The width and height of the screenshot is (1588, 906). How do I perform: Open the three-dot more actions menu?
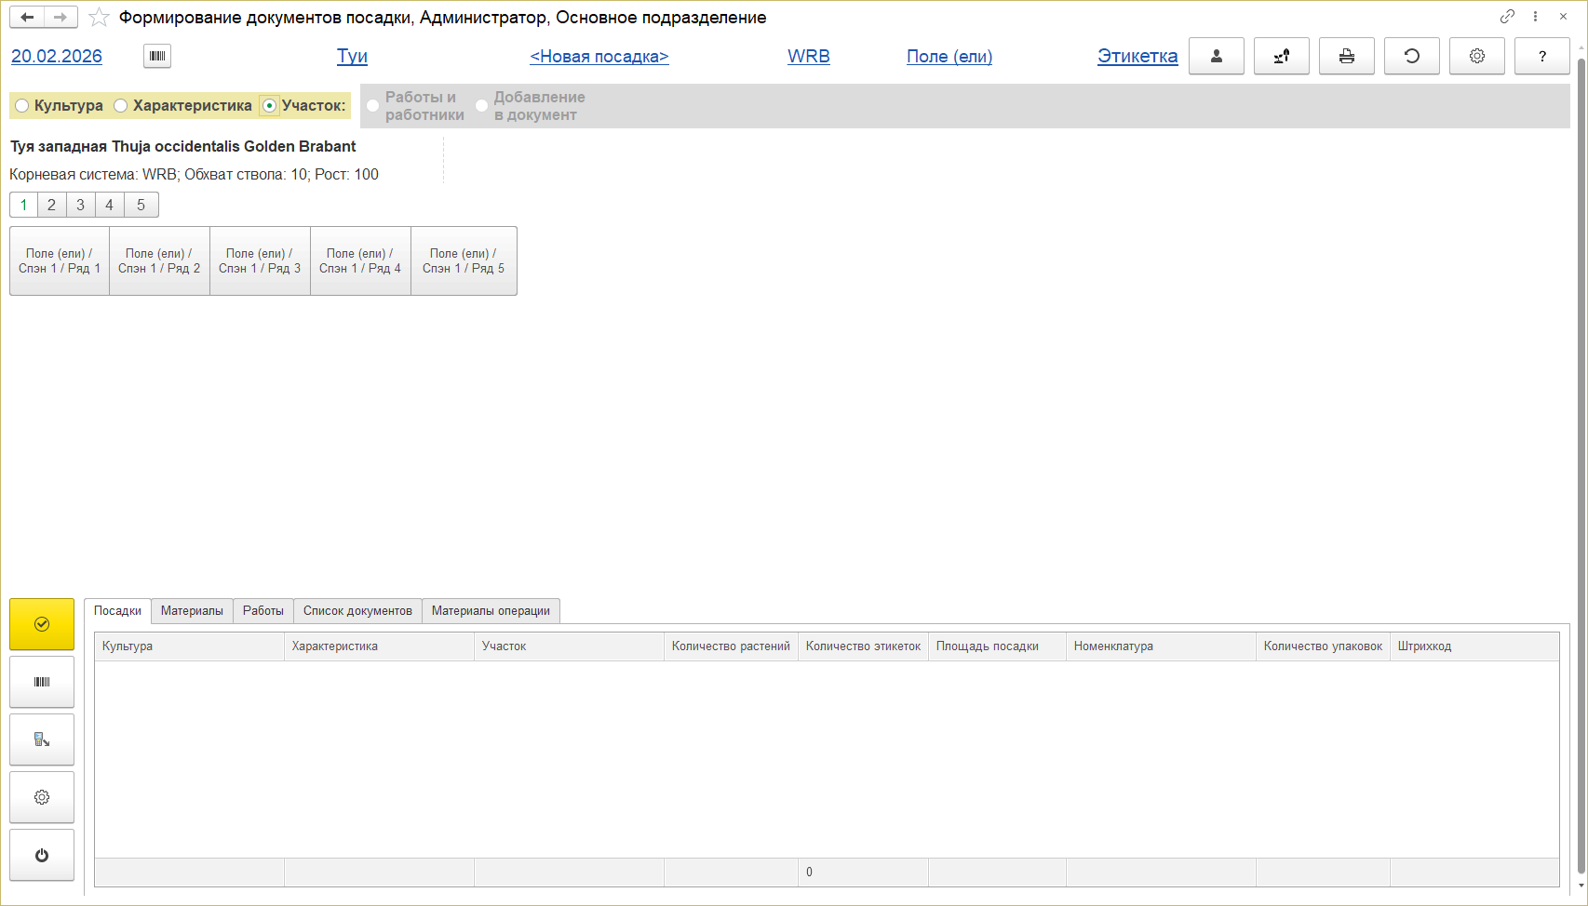[x=1535, y=17]
